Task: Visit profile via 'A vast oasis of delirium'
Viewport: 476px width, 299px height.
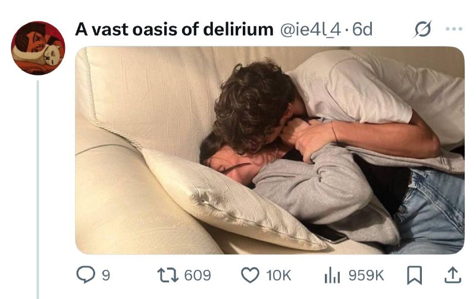Action: tap(174, 29)
